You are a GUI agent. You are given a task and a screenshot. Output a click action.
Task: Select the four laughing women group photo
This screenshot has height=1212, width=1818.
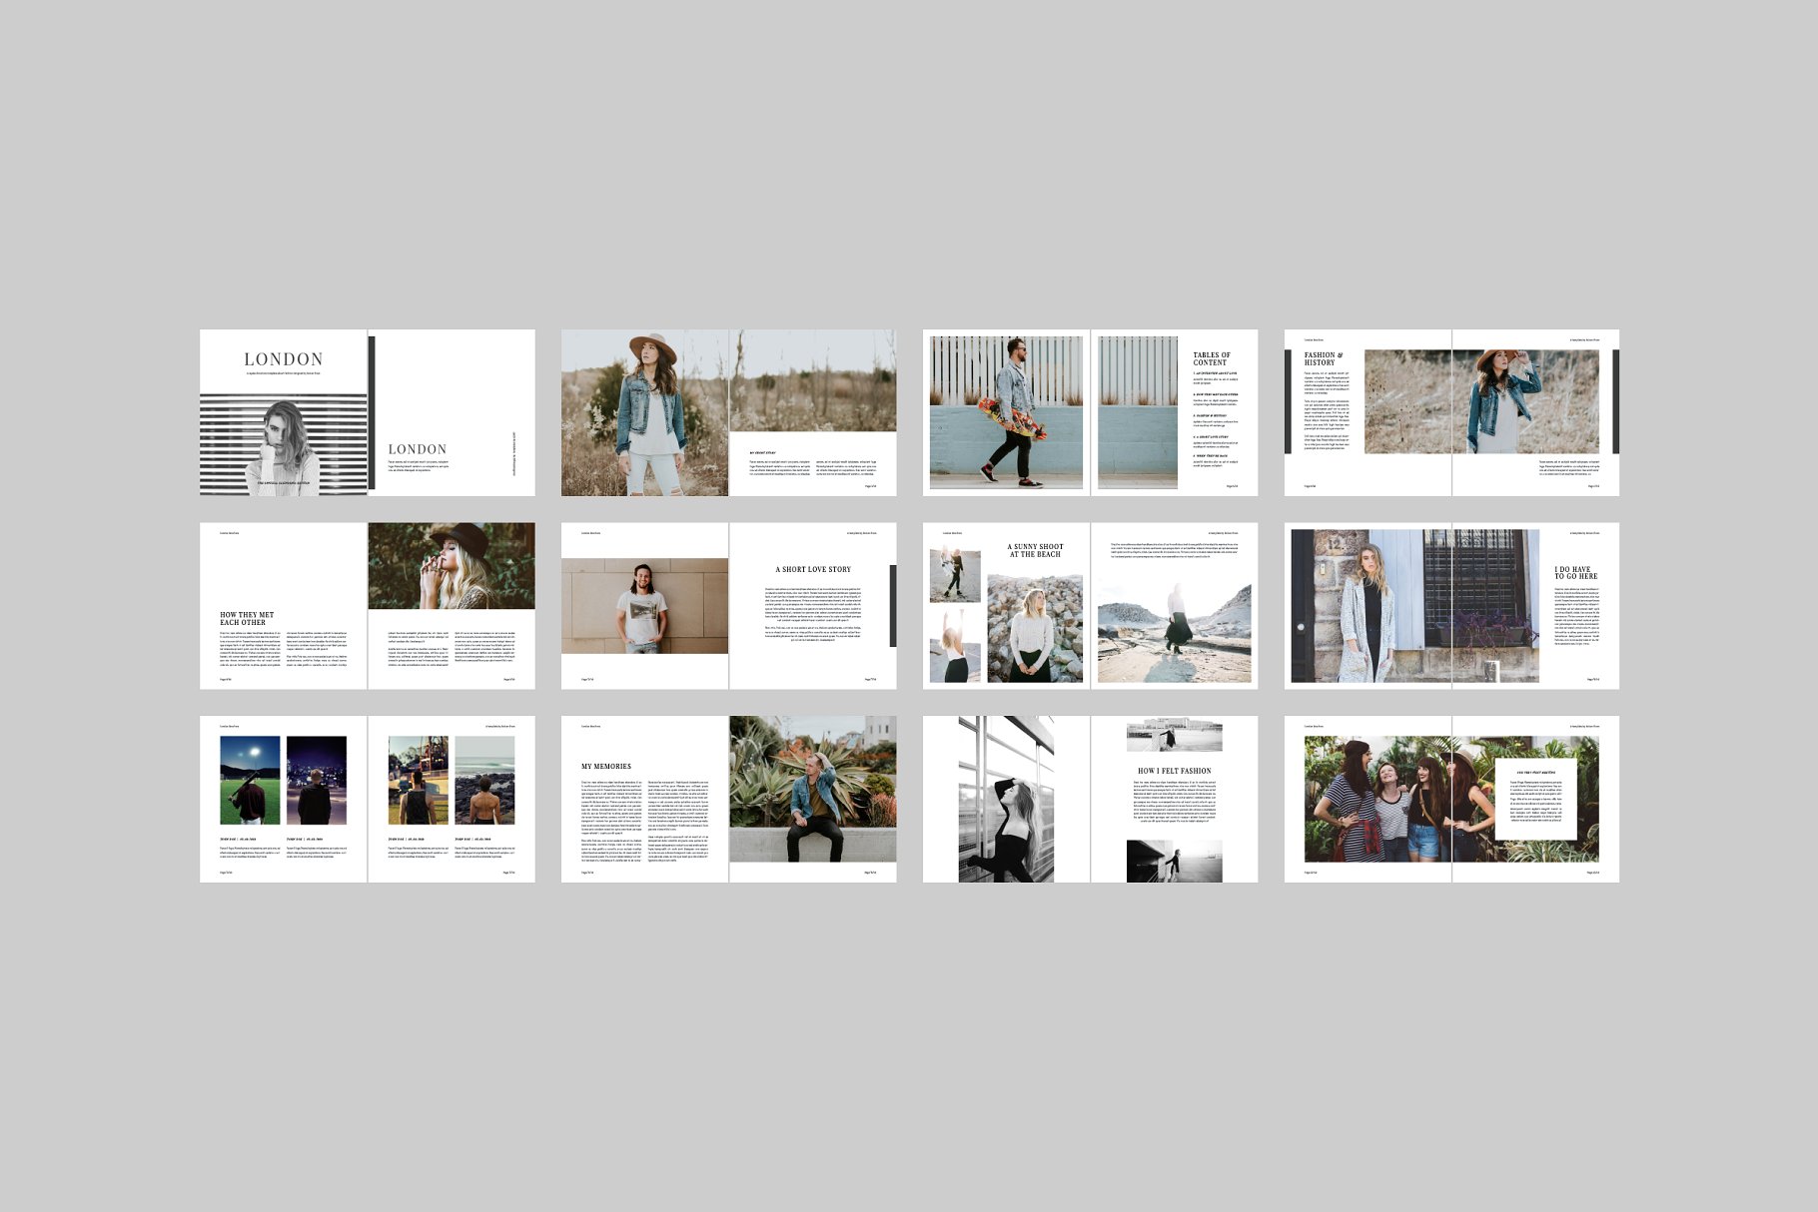pos(1398,799)
